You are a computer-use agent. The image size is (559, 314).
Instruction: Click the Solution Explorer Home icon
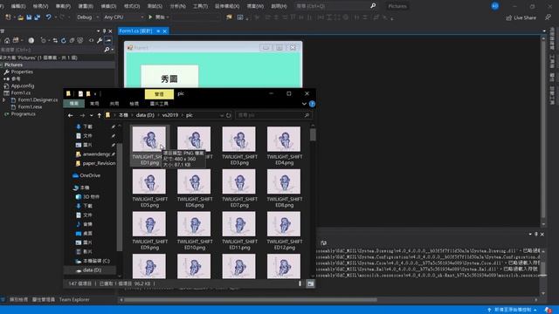[7, 41]
